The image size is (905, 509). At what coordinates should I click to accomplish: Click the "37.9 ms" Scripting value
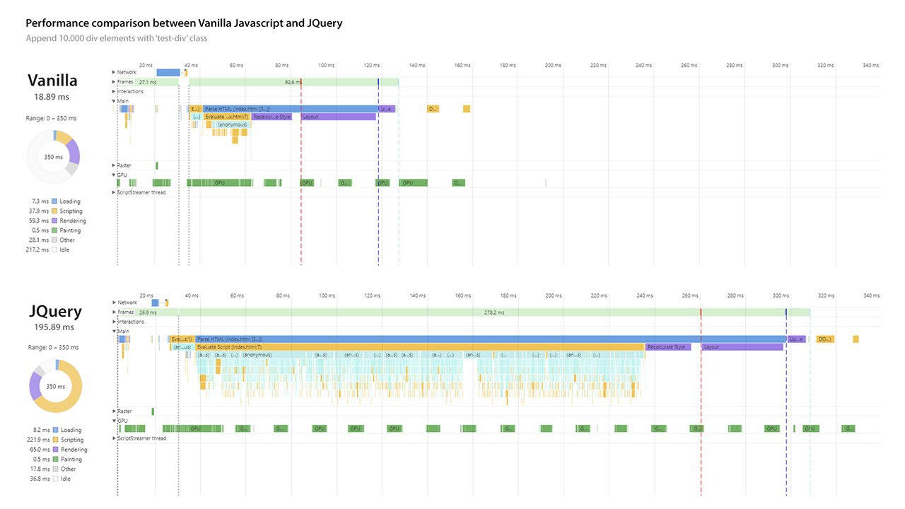click(x=40, y=211)
